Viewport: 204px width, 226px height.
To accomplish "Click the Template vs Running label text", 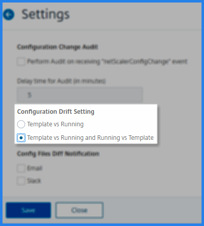I will 55,124.
